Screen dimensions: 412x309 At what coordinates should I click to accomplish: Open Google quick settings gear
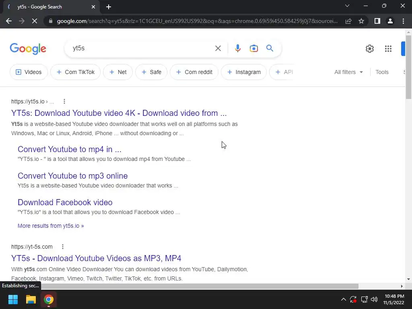pos(370,49)
